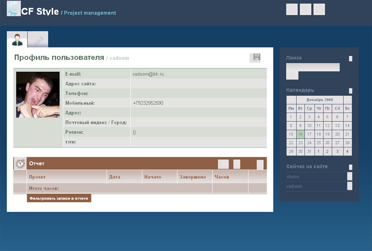Screen dimensions: 372x251
Task: Click the CF Style gear logo
Action: click(x=14, y=9)
